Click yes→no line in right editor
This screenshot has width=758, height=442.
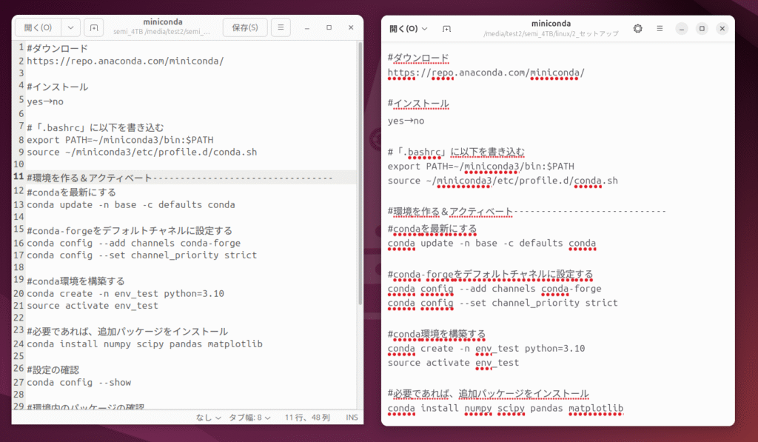coord(406,121)
